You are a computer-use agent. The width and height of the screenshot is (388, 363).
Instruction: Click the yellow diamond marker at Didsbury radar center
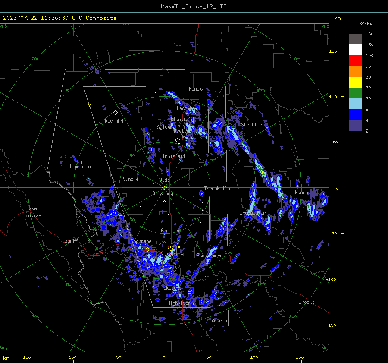[165, 188]
